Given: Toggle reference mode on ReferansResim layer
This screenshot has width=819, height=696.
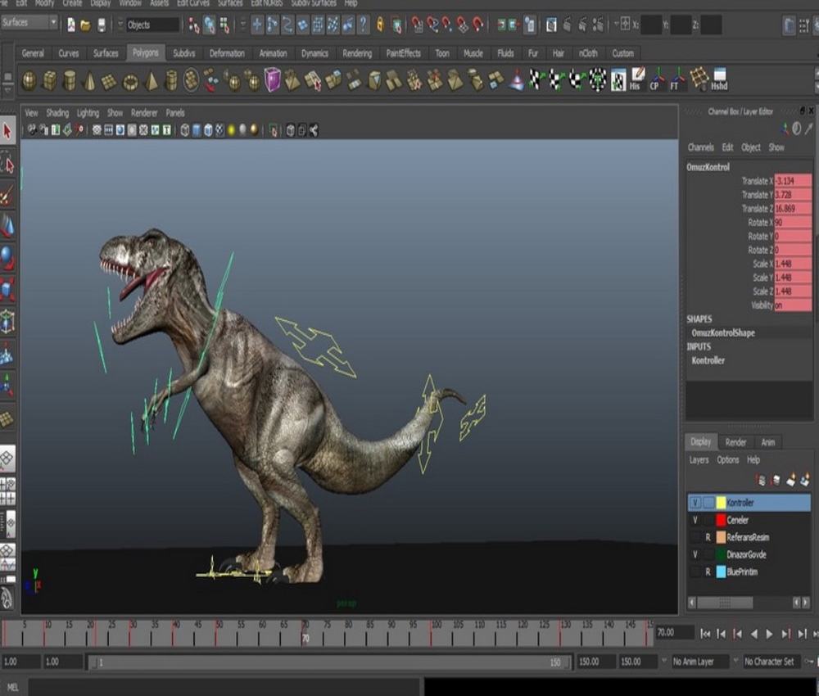Looking at the screenshot, I should (708, 537).
